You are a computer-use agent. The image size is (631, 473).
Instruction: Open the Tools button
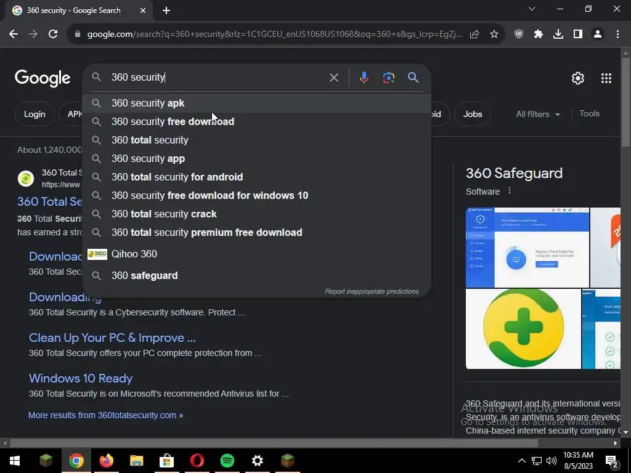[x=589, y=114]
